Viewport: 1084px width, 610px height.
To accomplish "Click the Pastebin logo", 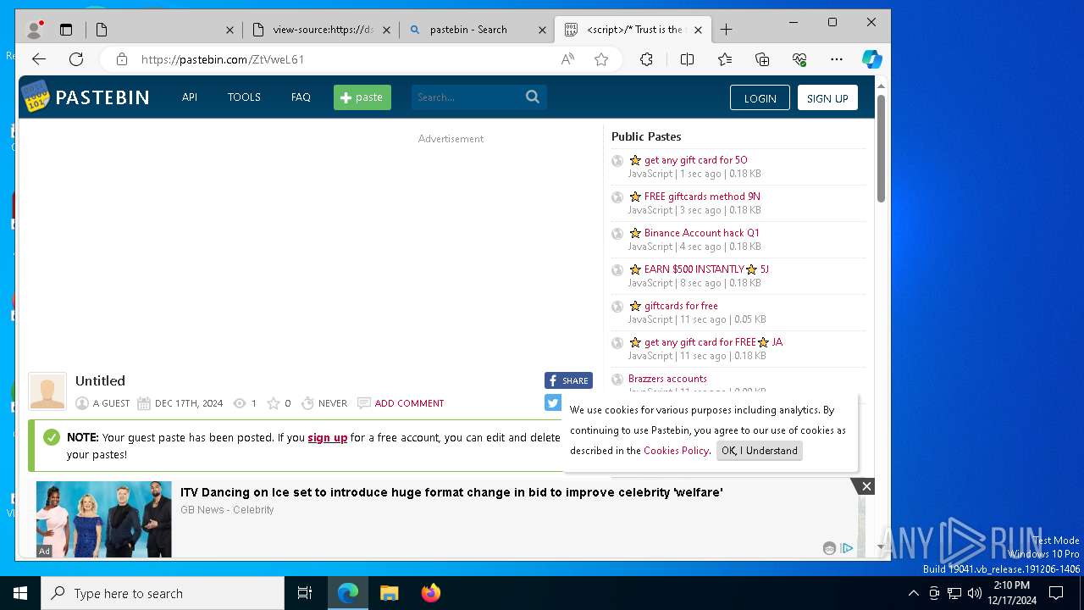I will click(85, 97).
